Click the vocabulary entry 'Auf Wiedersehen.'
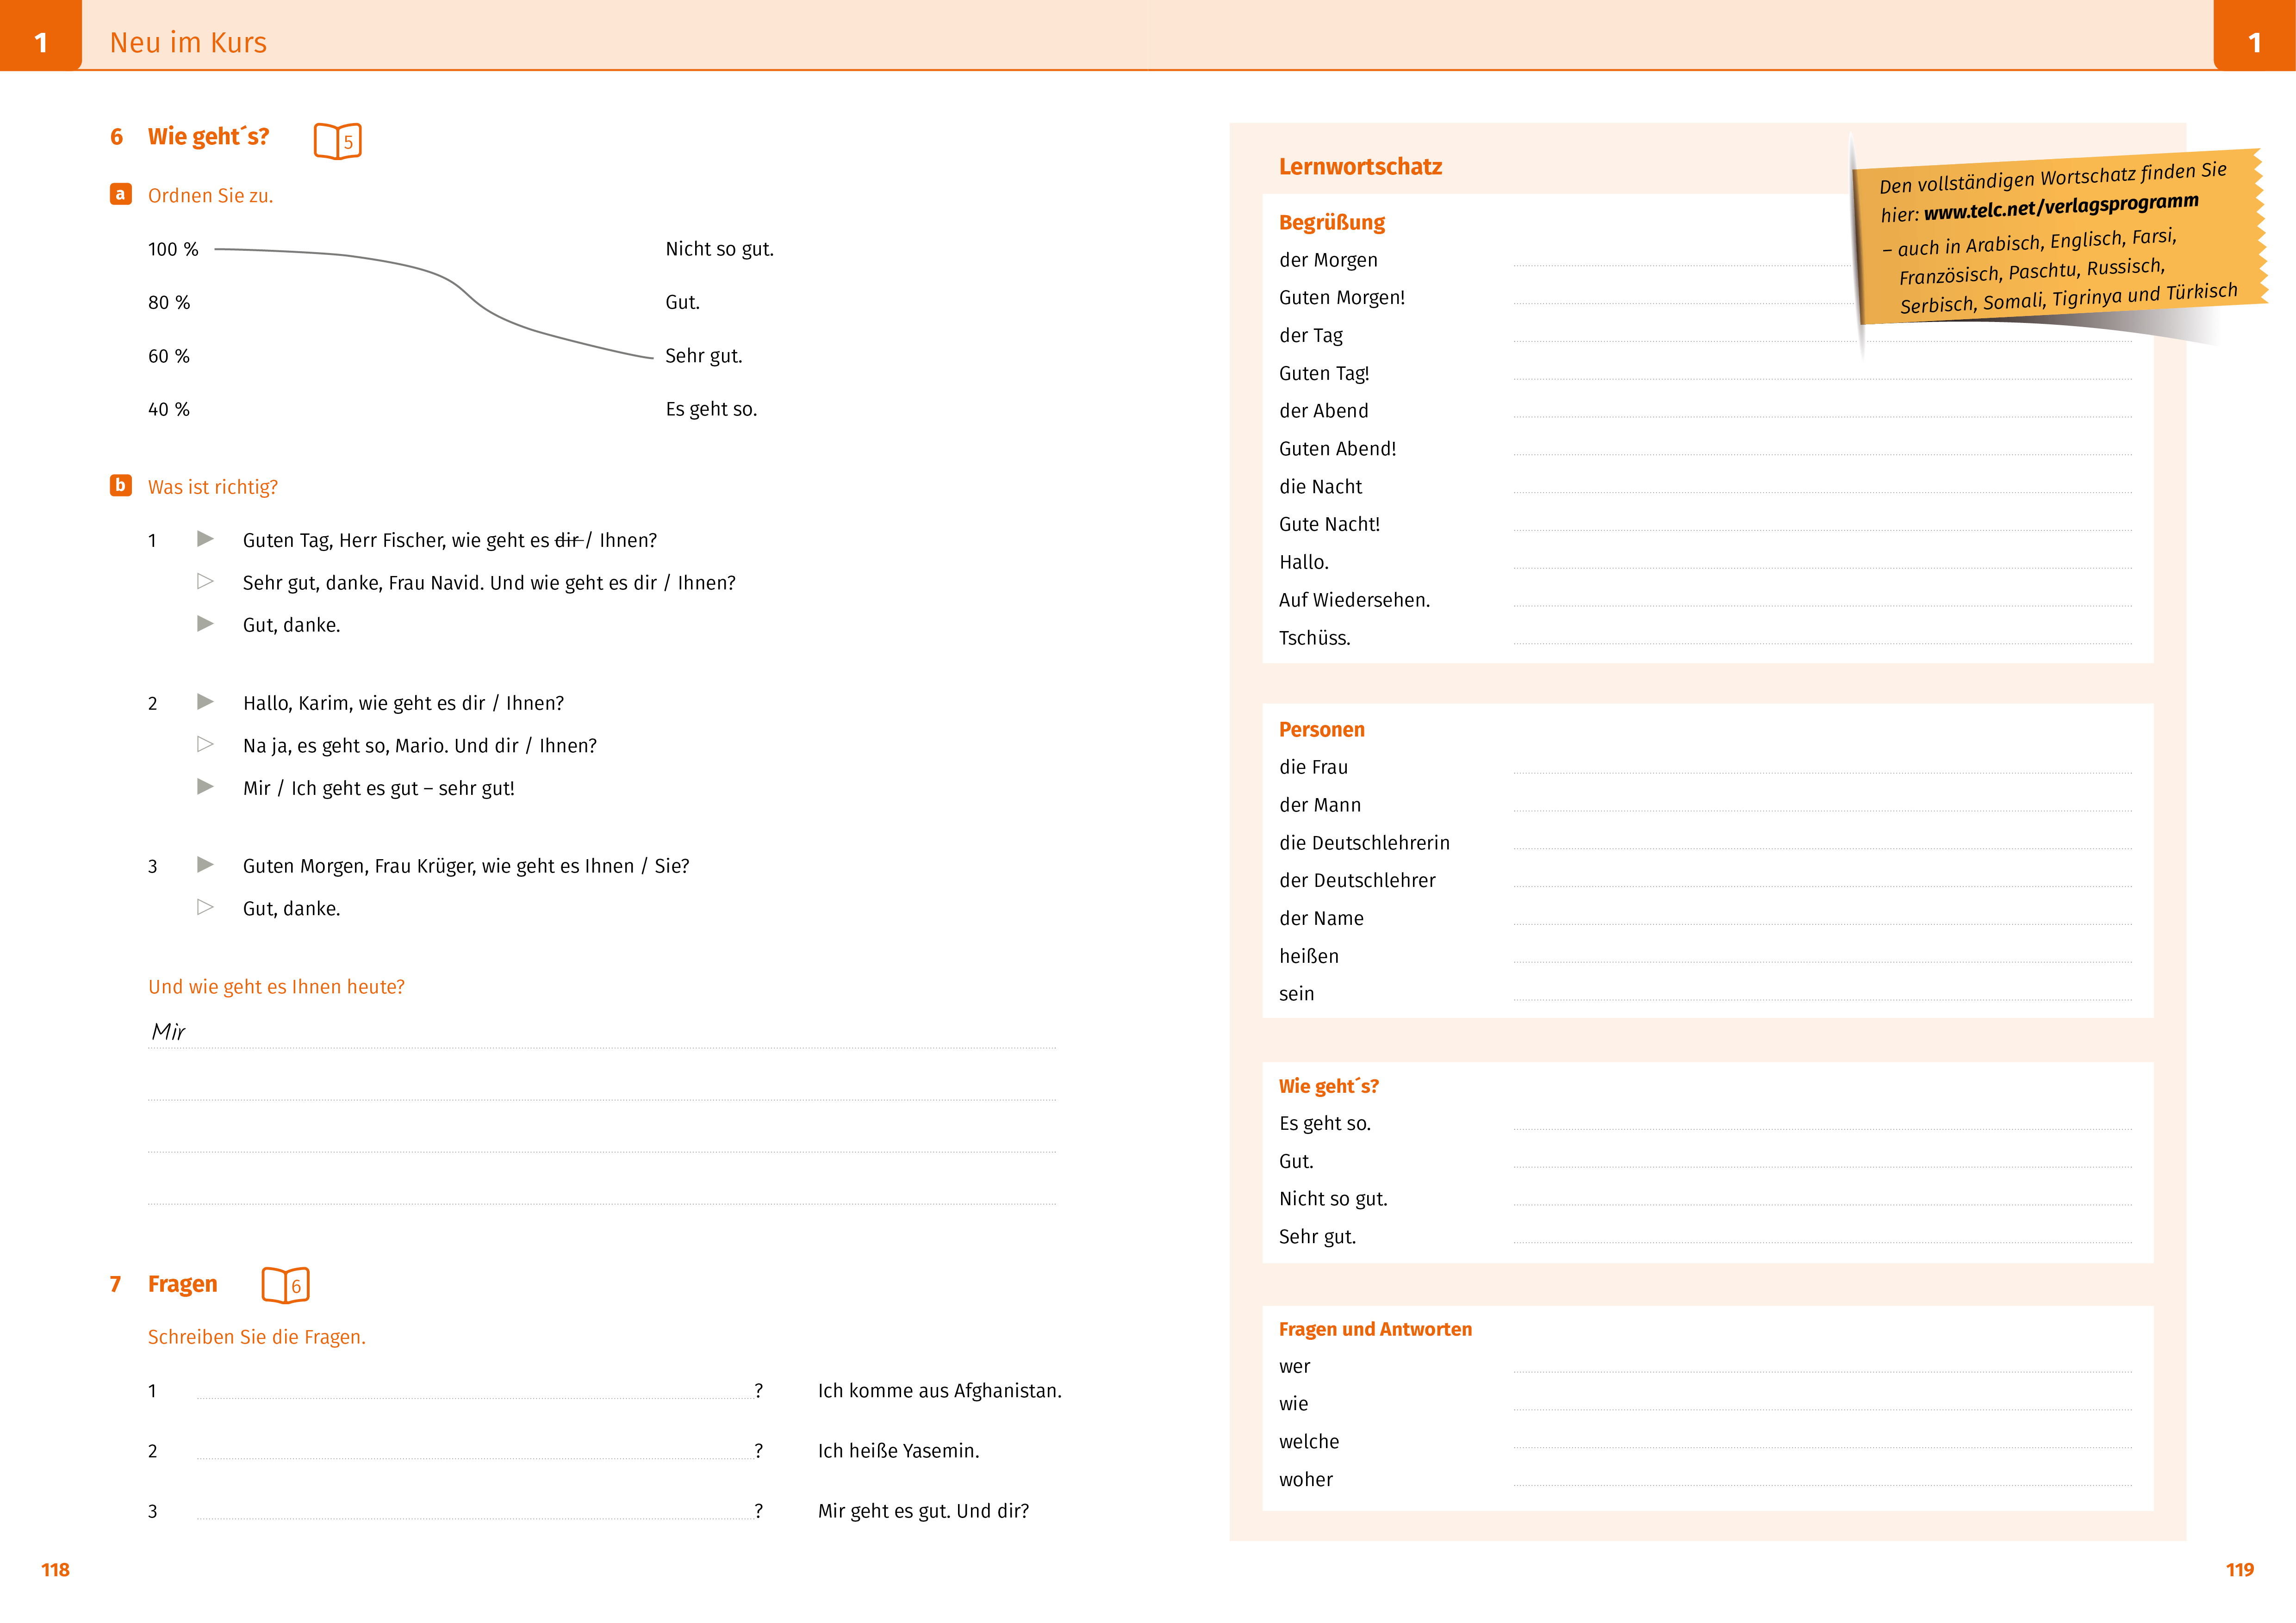The height and width of the screenshot is (1623, 2296). click(x=1355, y=601)
